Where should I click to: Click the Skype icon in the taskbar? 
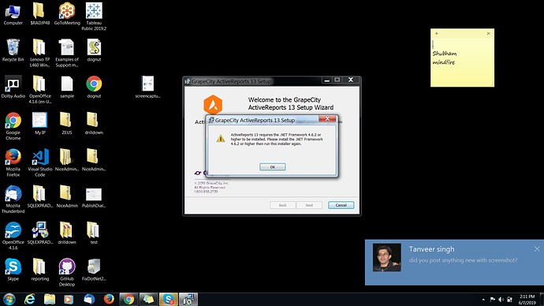point(169,299)
